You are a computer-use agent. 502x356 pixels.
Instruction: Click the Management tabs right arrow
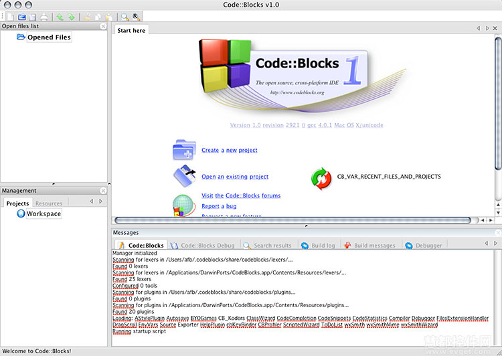tap(100, 201)
